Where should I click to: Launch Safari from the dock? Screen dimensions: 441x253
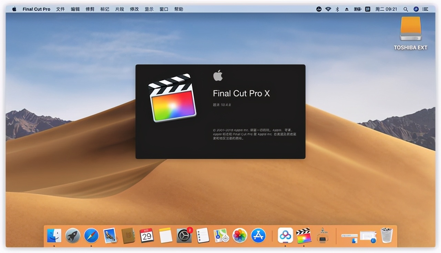91,235
